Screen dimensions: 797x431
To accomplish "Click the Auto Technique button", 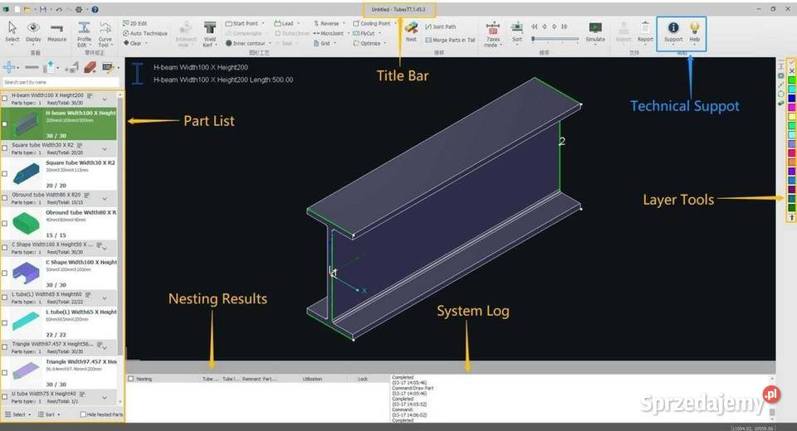I will (144, 33).
